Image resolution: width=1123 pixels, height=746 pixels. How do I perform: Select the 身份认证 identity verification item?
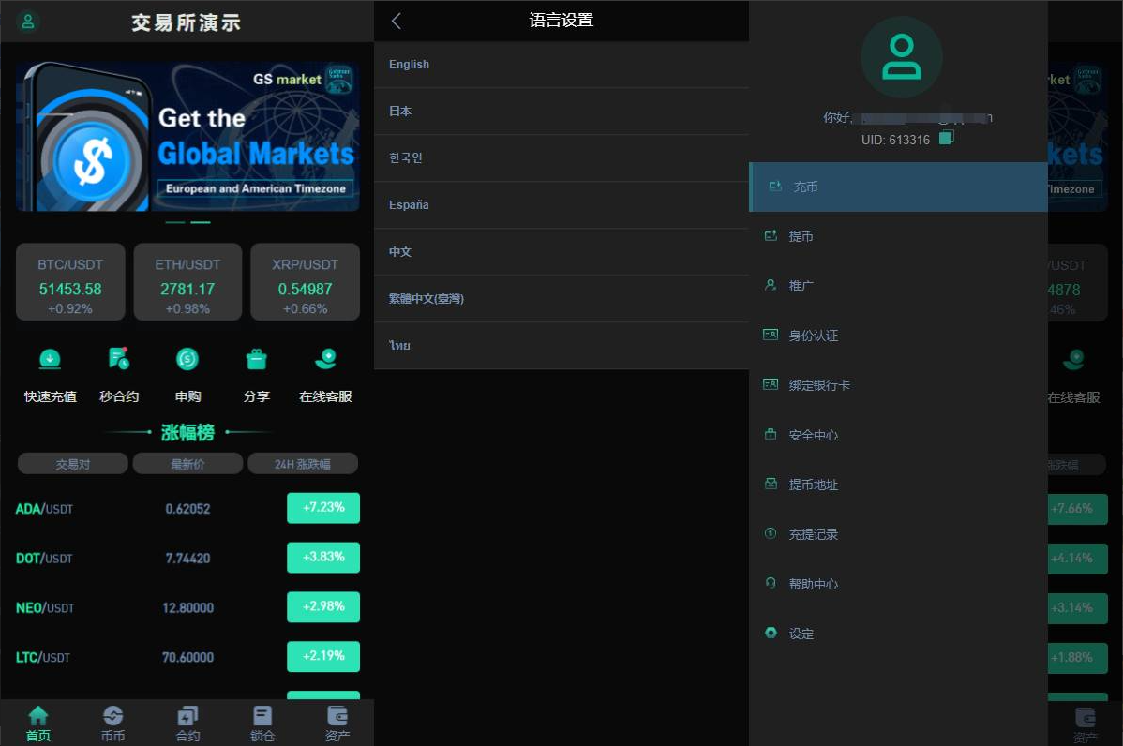tap(816, 335)
